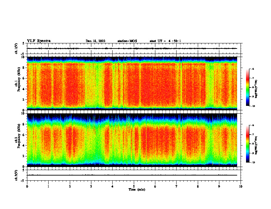Screen dimensions: 271x209
Task: Select the "Dec. 18, 2022" date text
Action: pos(95,41)
